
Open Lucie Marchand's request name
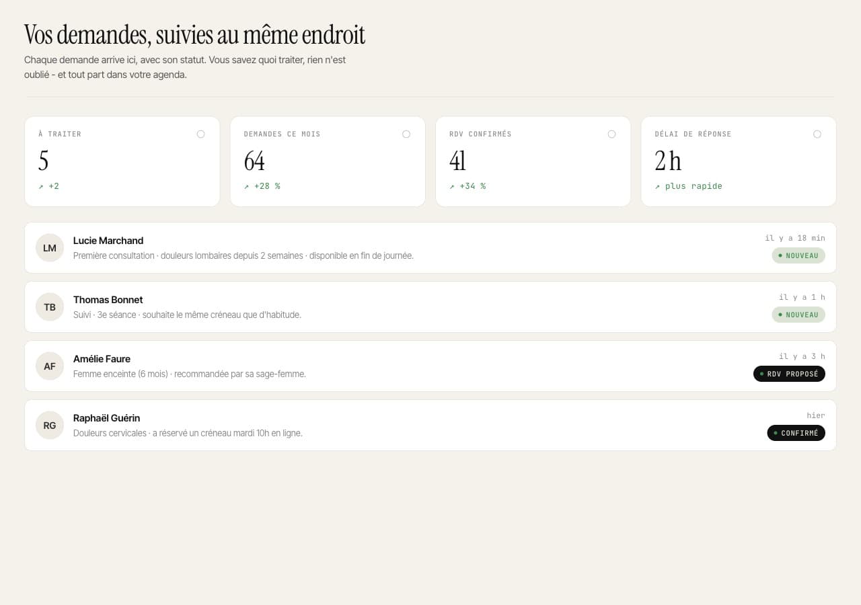[x=108, y=241]
